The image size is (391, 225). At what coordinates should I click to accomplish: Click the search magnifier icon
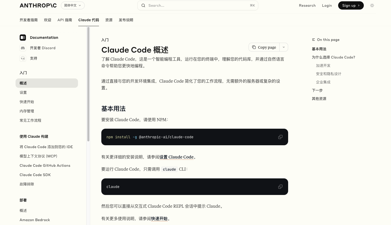coord(143,5)
